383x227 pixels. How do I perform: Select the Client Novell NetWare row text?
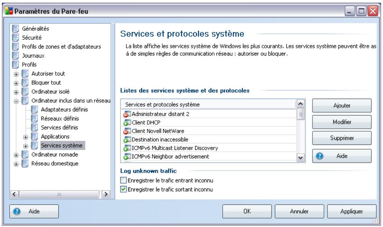tap(158, 131)
